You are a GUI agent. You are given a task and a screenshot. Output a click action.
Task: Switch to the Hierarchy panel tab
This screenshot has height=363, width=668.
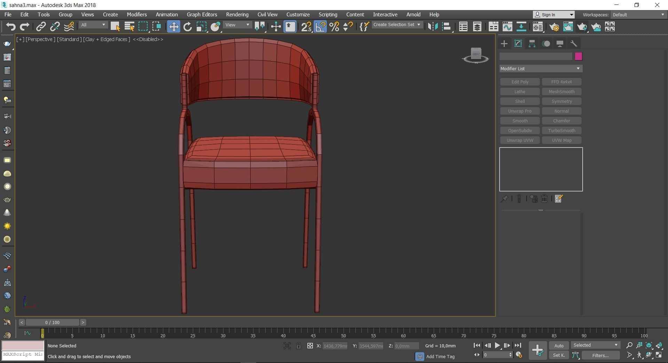(532, 43)
